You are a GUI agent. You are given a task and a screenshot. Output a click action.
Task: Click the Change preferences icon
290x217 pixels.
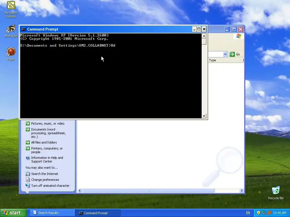coord(28,179)
